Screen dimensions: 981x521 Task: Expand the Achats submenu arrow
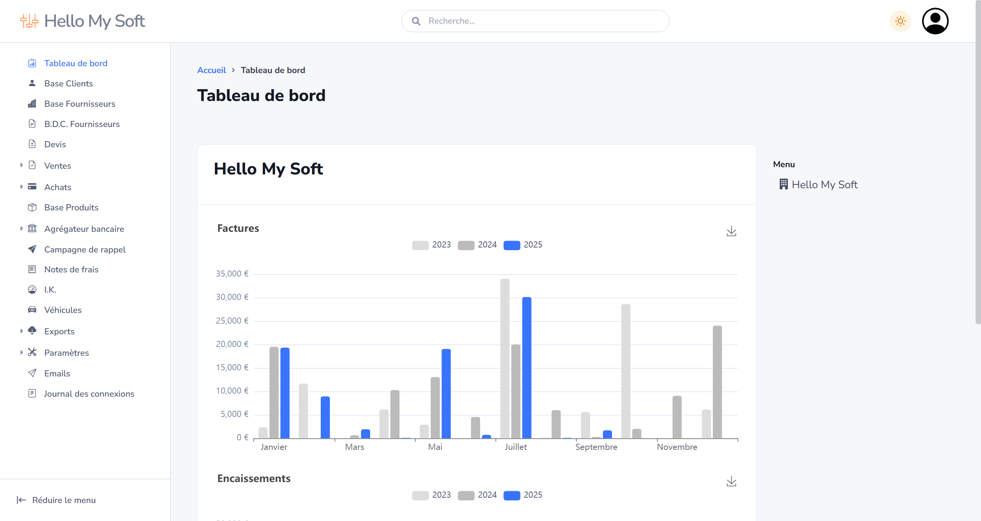[21, 187]
